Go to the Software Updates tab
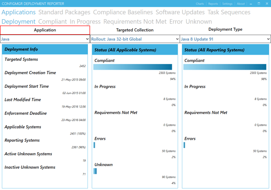The height and width of the screenshot is (190, 271). coord(180,12)
